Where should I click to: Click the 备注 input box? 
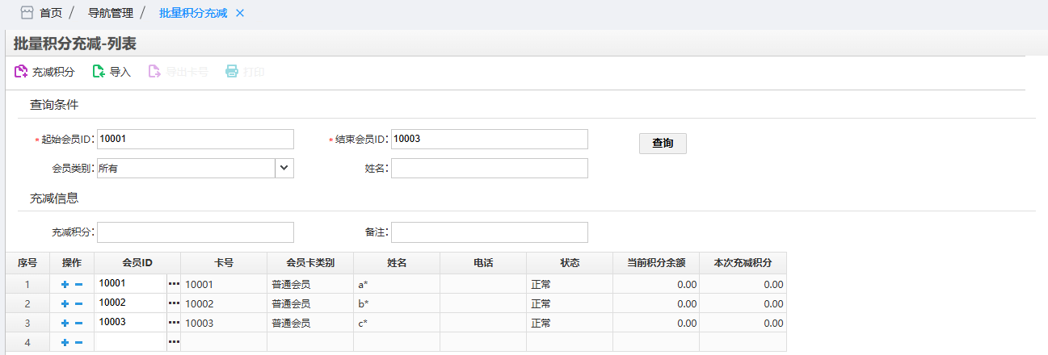pos(489,232)
